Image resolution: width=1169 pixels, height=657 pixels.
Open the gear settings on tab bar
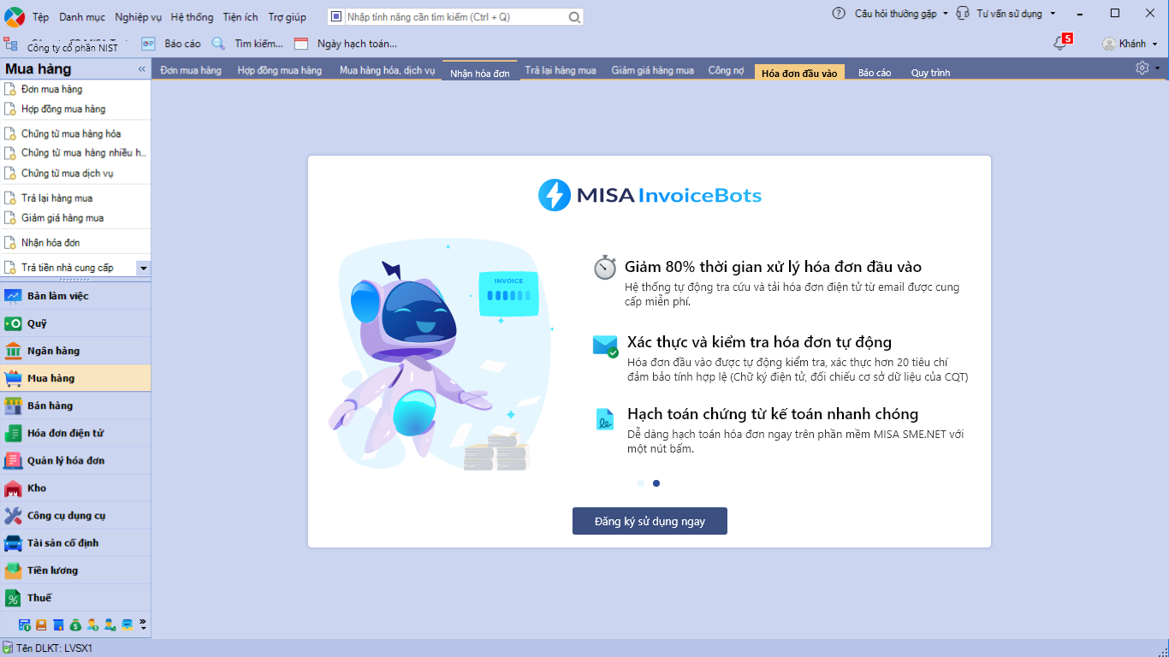[1142, 68]
